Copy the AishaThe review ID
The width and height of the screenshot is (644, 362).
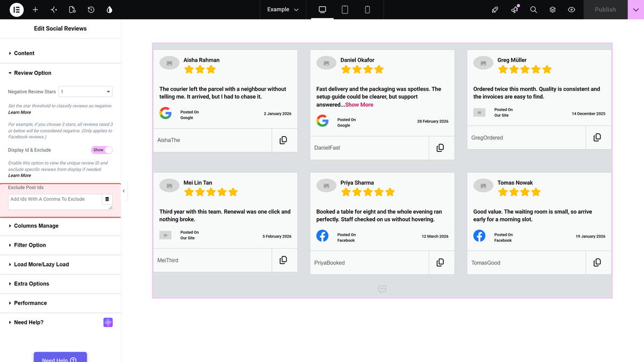point(283,140)
